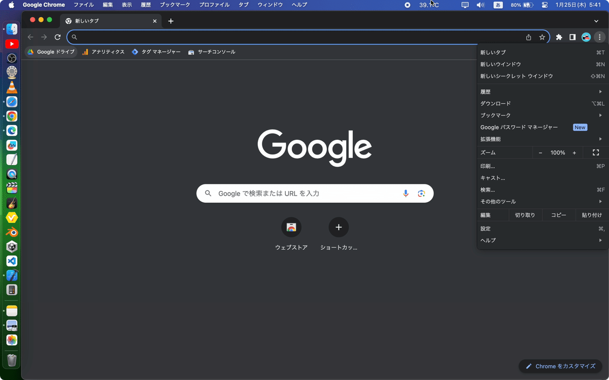Open a new tab with plus button

coord(171,21)
